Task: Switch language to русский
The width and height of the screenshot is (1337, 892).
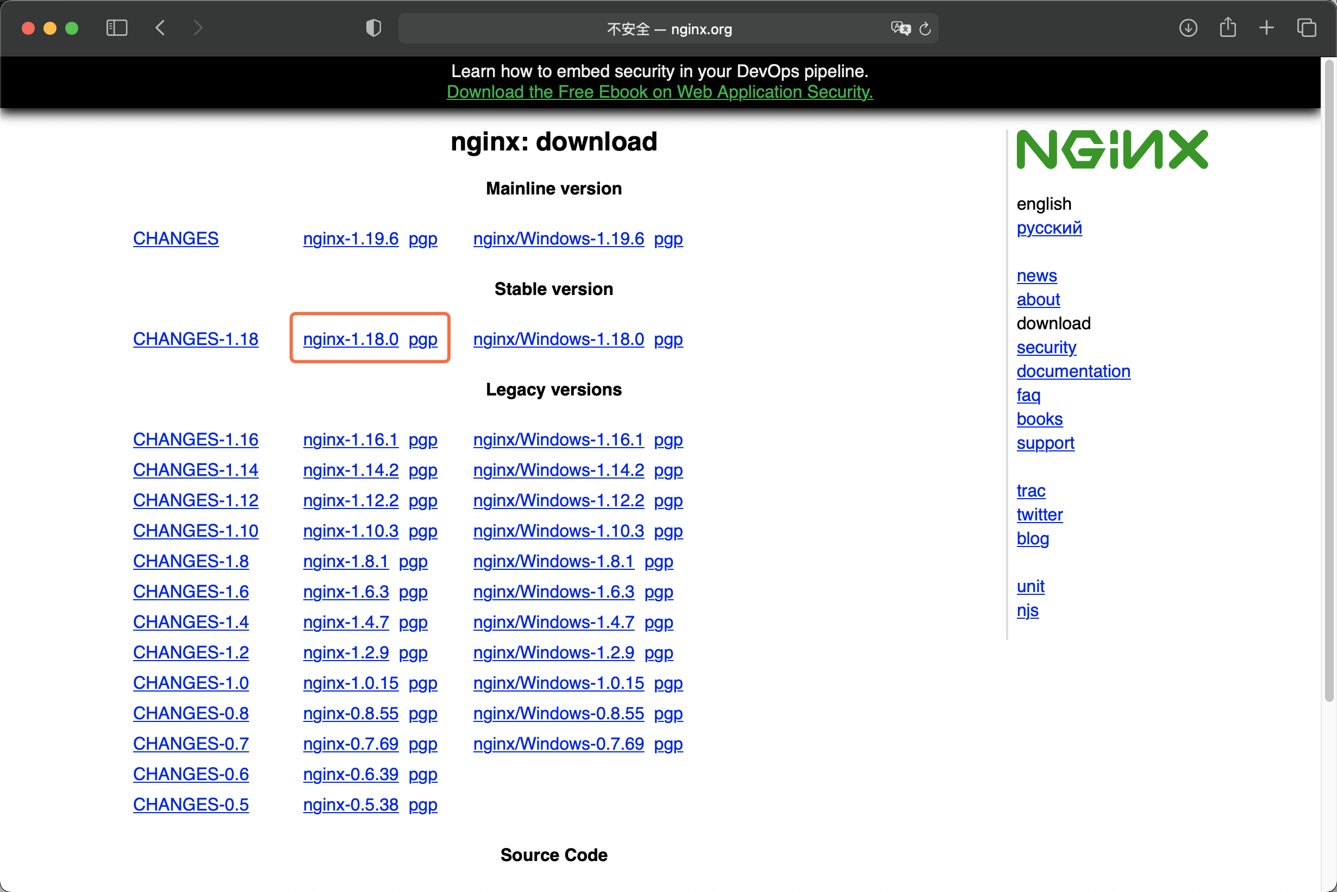Action: point(1049,228)
